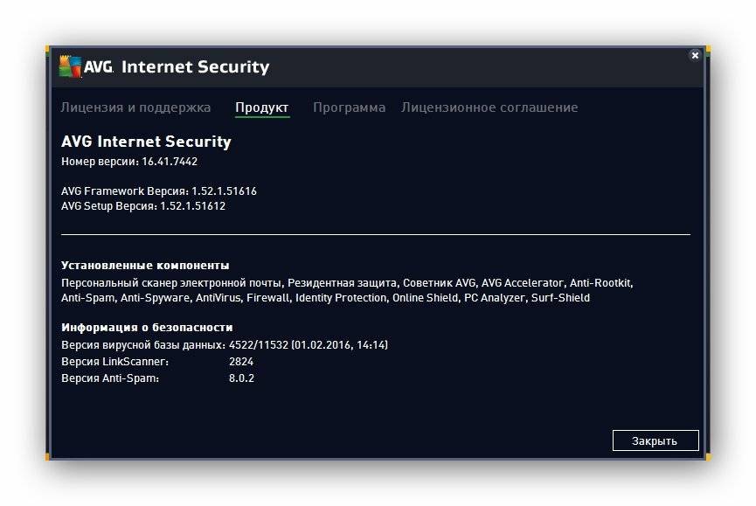Click AVG Framework Версия 1.52.1.51616 text

(158, 191)
